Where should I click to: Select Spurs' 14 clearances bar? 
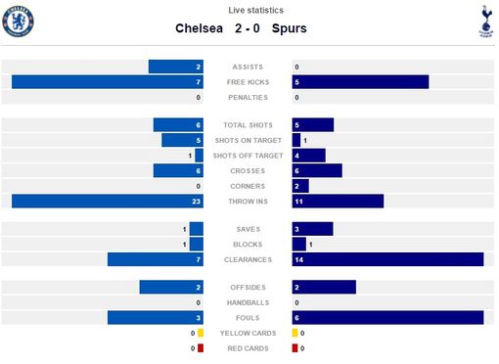pos(387,259)
